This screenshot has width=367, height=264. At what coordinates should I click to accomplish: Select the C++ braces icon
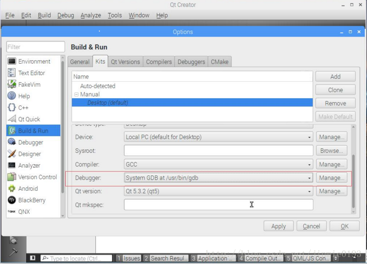(x=12, y=108)
